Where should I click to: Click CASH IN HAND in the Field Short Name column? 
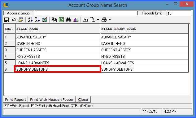[x=144, y=43]
